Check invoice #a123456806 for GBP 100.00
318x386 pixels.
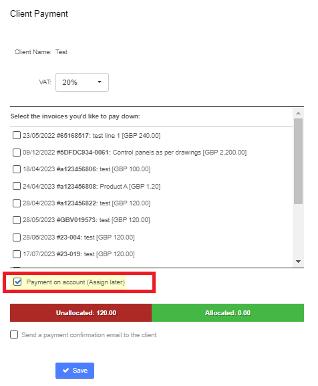17,169
